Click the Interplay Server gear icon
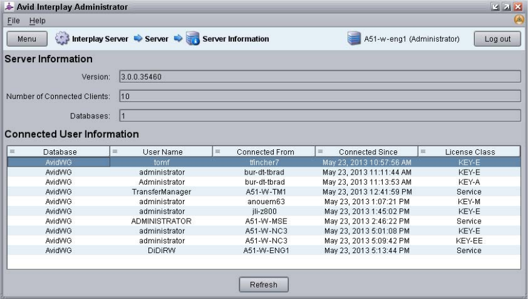Image resolution: width=528 pixels, height=299 pixels. [62, 38]
